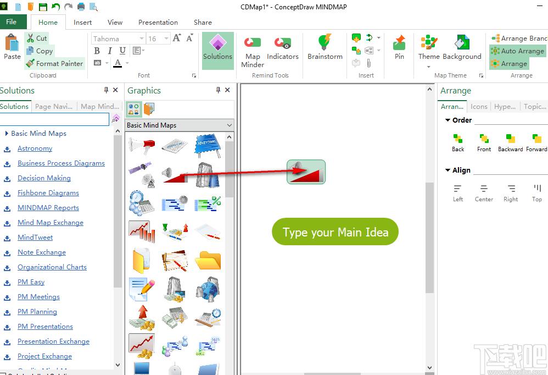
Task: Align objects Center
Action: coord(484,193)
